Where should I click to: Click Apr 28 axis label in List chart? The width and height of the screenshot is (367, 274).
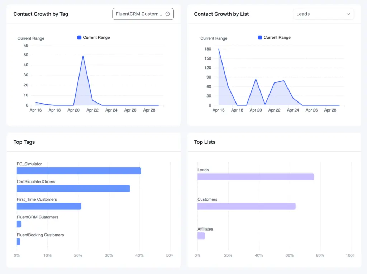point(330,110)
